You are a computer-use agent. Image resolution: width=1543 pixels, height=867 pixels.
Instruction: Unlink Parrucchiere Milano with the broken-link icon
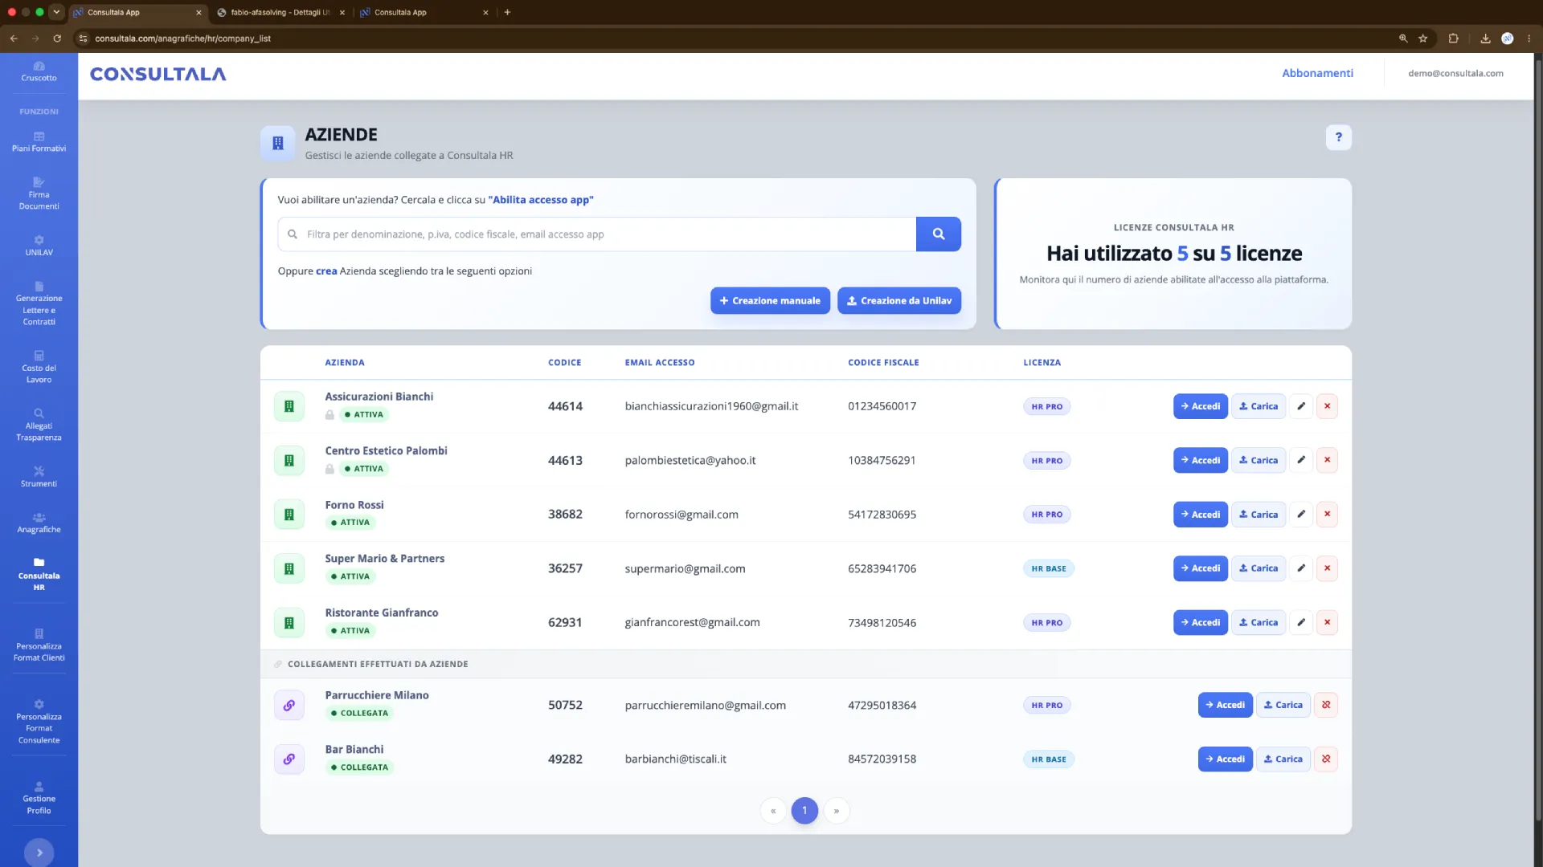1326,705
